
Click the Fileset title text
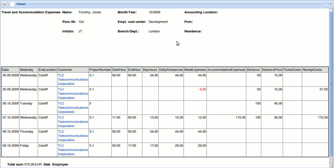pyautogui.click(x=21, y=4)
